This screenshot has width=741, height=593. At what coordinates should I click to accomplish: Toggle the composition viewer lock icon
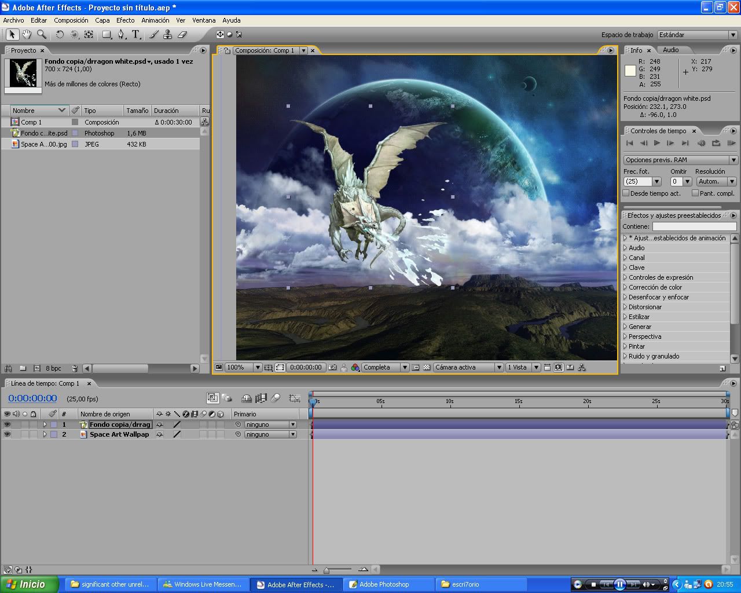point(227,50)
